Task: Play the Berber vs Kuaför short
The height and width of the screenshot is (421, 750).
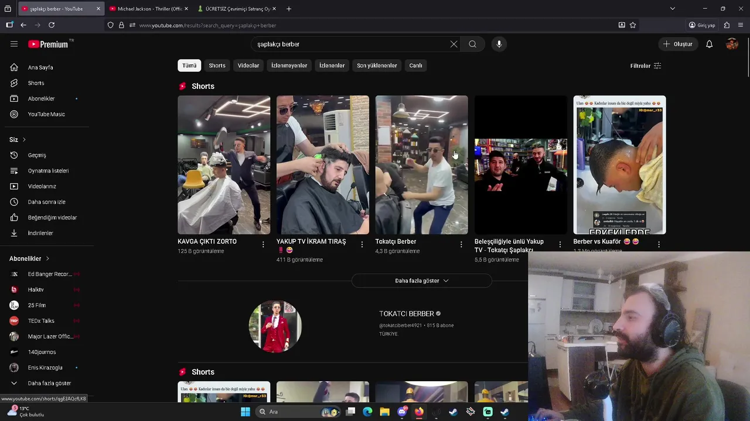Action: point(619,165)
